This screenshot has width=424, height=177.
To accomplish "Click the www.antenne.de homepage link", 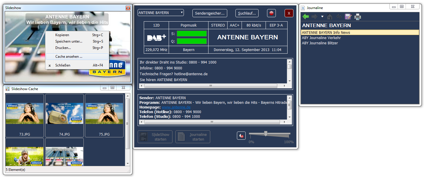I will 176,107.
